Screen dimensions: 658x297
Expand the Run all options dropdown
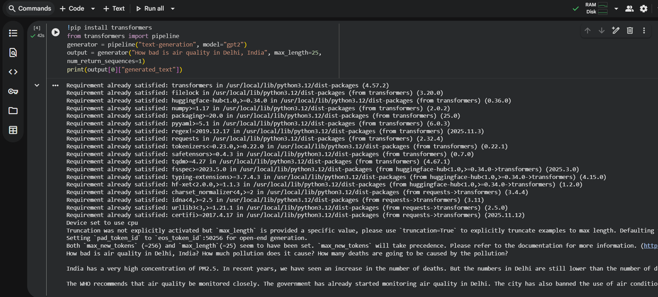pyautogui.click(x=173, y=8)
